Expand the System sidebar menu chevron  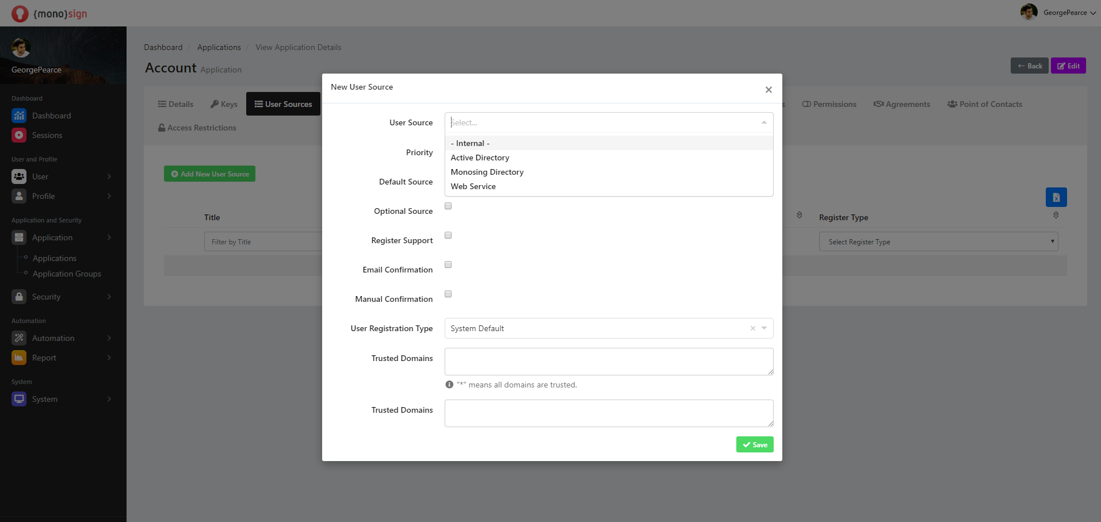tap(109, 399)
